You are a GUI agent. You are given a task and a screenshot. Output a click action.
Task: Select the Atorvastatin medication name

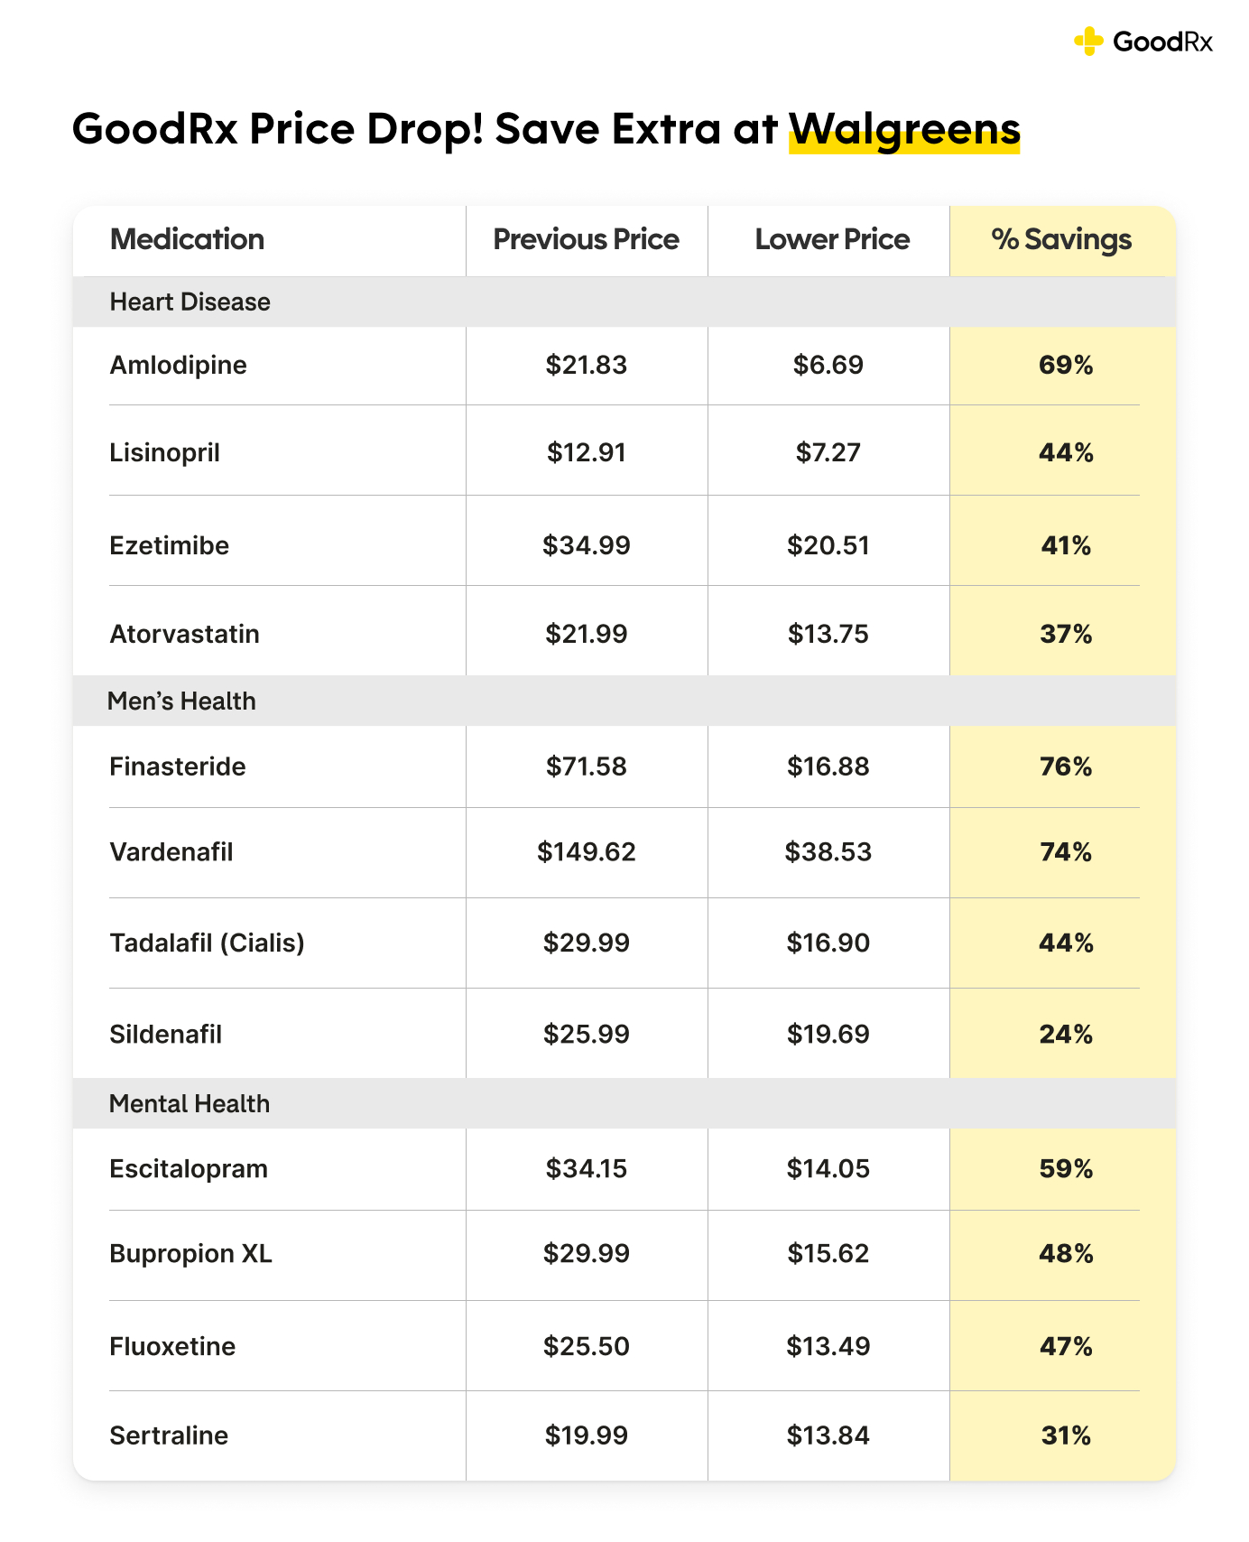[184, 634]
